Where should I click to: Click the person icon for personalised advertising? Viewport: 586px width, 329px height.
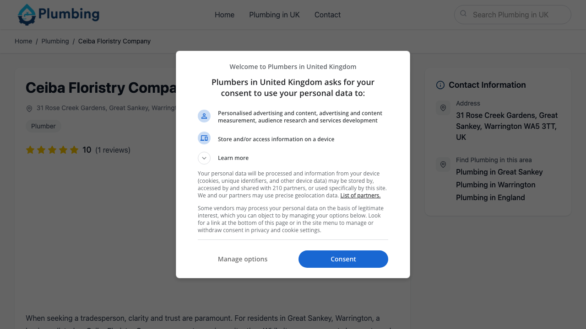coord(204,116)
